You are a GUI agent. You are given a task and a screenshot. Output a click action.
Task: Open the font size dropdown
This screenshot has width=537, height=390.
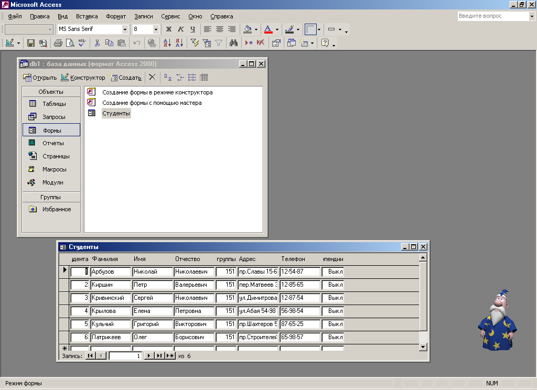pyautogui.click(x=156, y=29)
